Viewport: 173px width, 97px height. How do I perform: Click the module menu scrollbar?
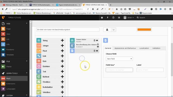click(31, 46)
